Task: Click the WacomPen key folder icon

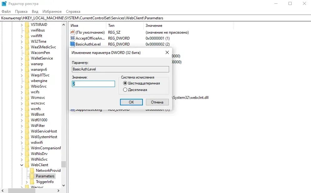Action: [27, 52]
